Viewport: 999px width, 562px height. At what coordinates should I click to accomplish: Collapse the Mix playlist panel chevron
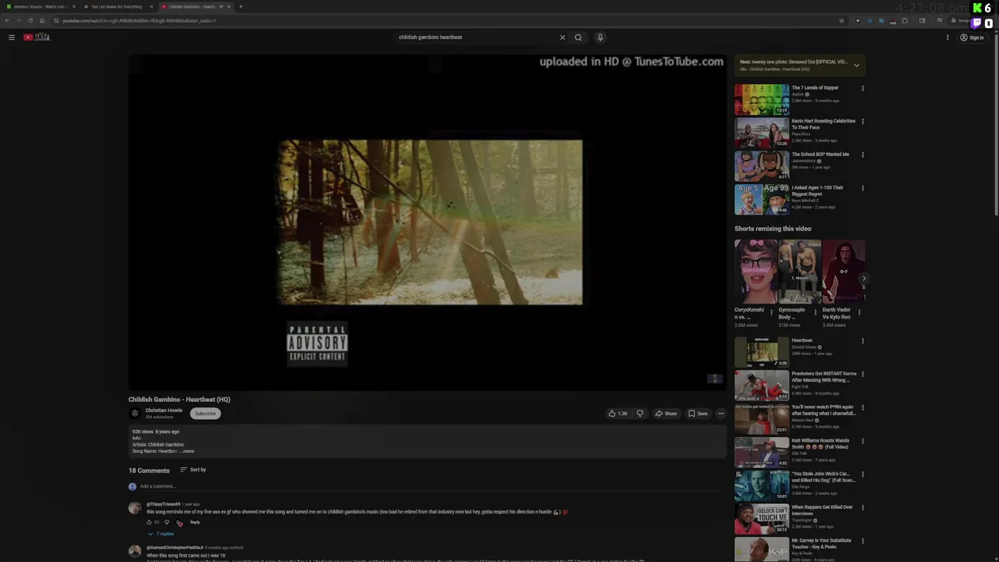(856, 66)
